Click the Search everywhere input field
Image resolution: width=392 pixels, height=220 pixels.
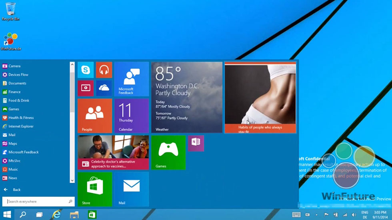pos(36,202)
